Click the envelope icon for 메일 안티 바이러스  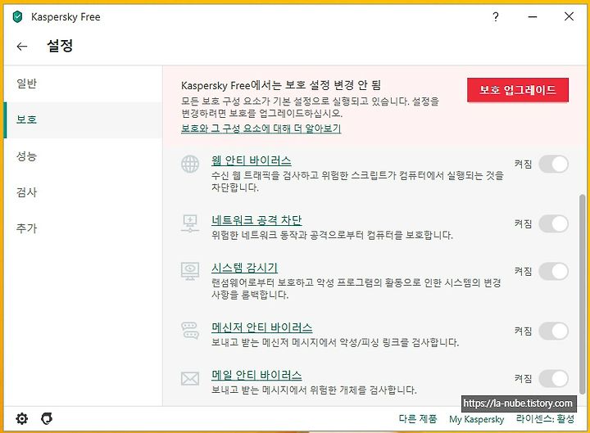coord(190,378)
